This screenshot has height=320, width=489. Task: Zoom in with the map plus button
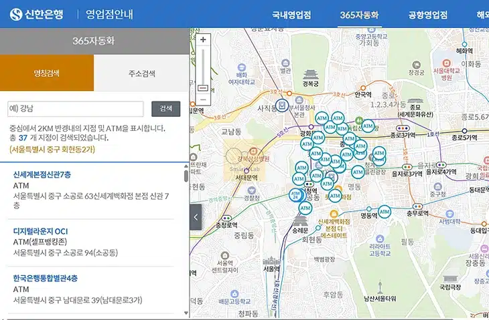(x=203, y=39)
